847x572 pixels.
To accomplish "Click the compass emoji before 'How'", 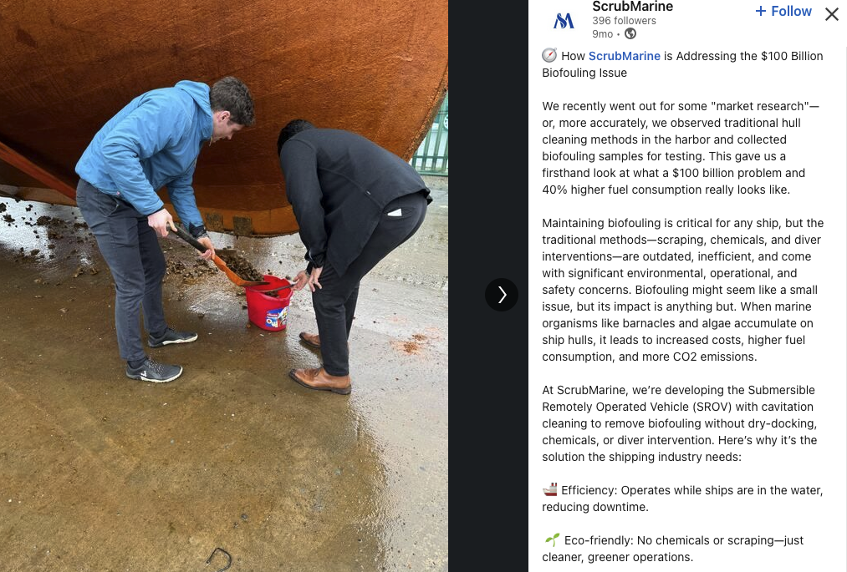I will tap(549, 56).
